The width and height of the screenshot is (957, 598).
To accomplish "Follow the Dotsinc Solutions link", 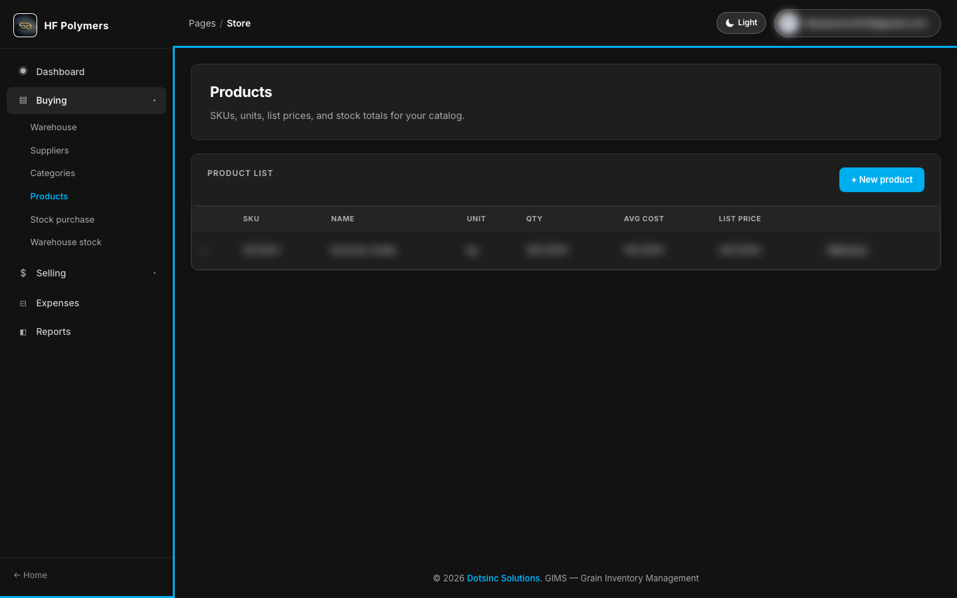I will (503, 578).
